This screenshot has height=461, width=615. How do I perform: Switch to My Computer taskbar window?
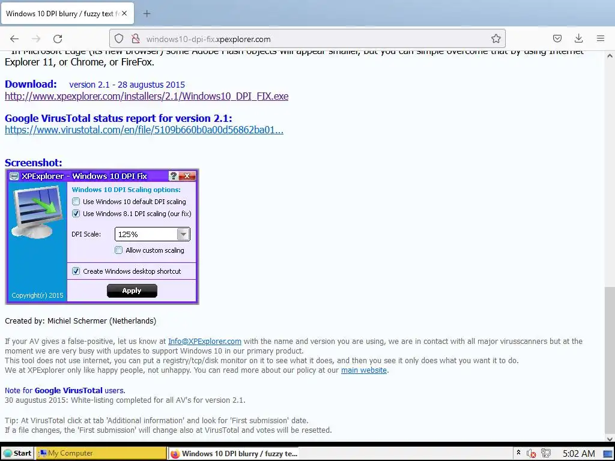tap(101, 454)
